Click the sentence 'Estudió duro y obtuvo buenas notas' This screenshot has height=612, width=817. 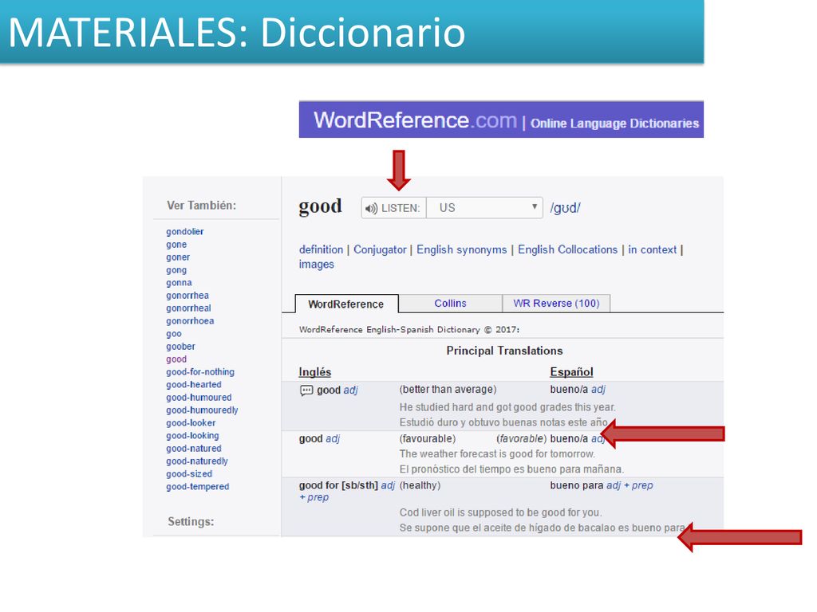point(503,422)
